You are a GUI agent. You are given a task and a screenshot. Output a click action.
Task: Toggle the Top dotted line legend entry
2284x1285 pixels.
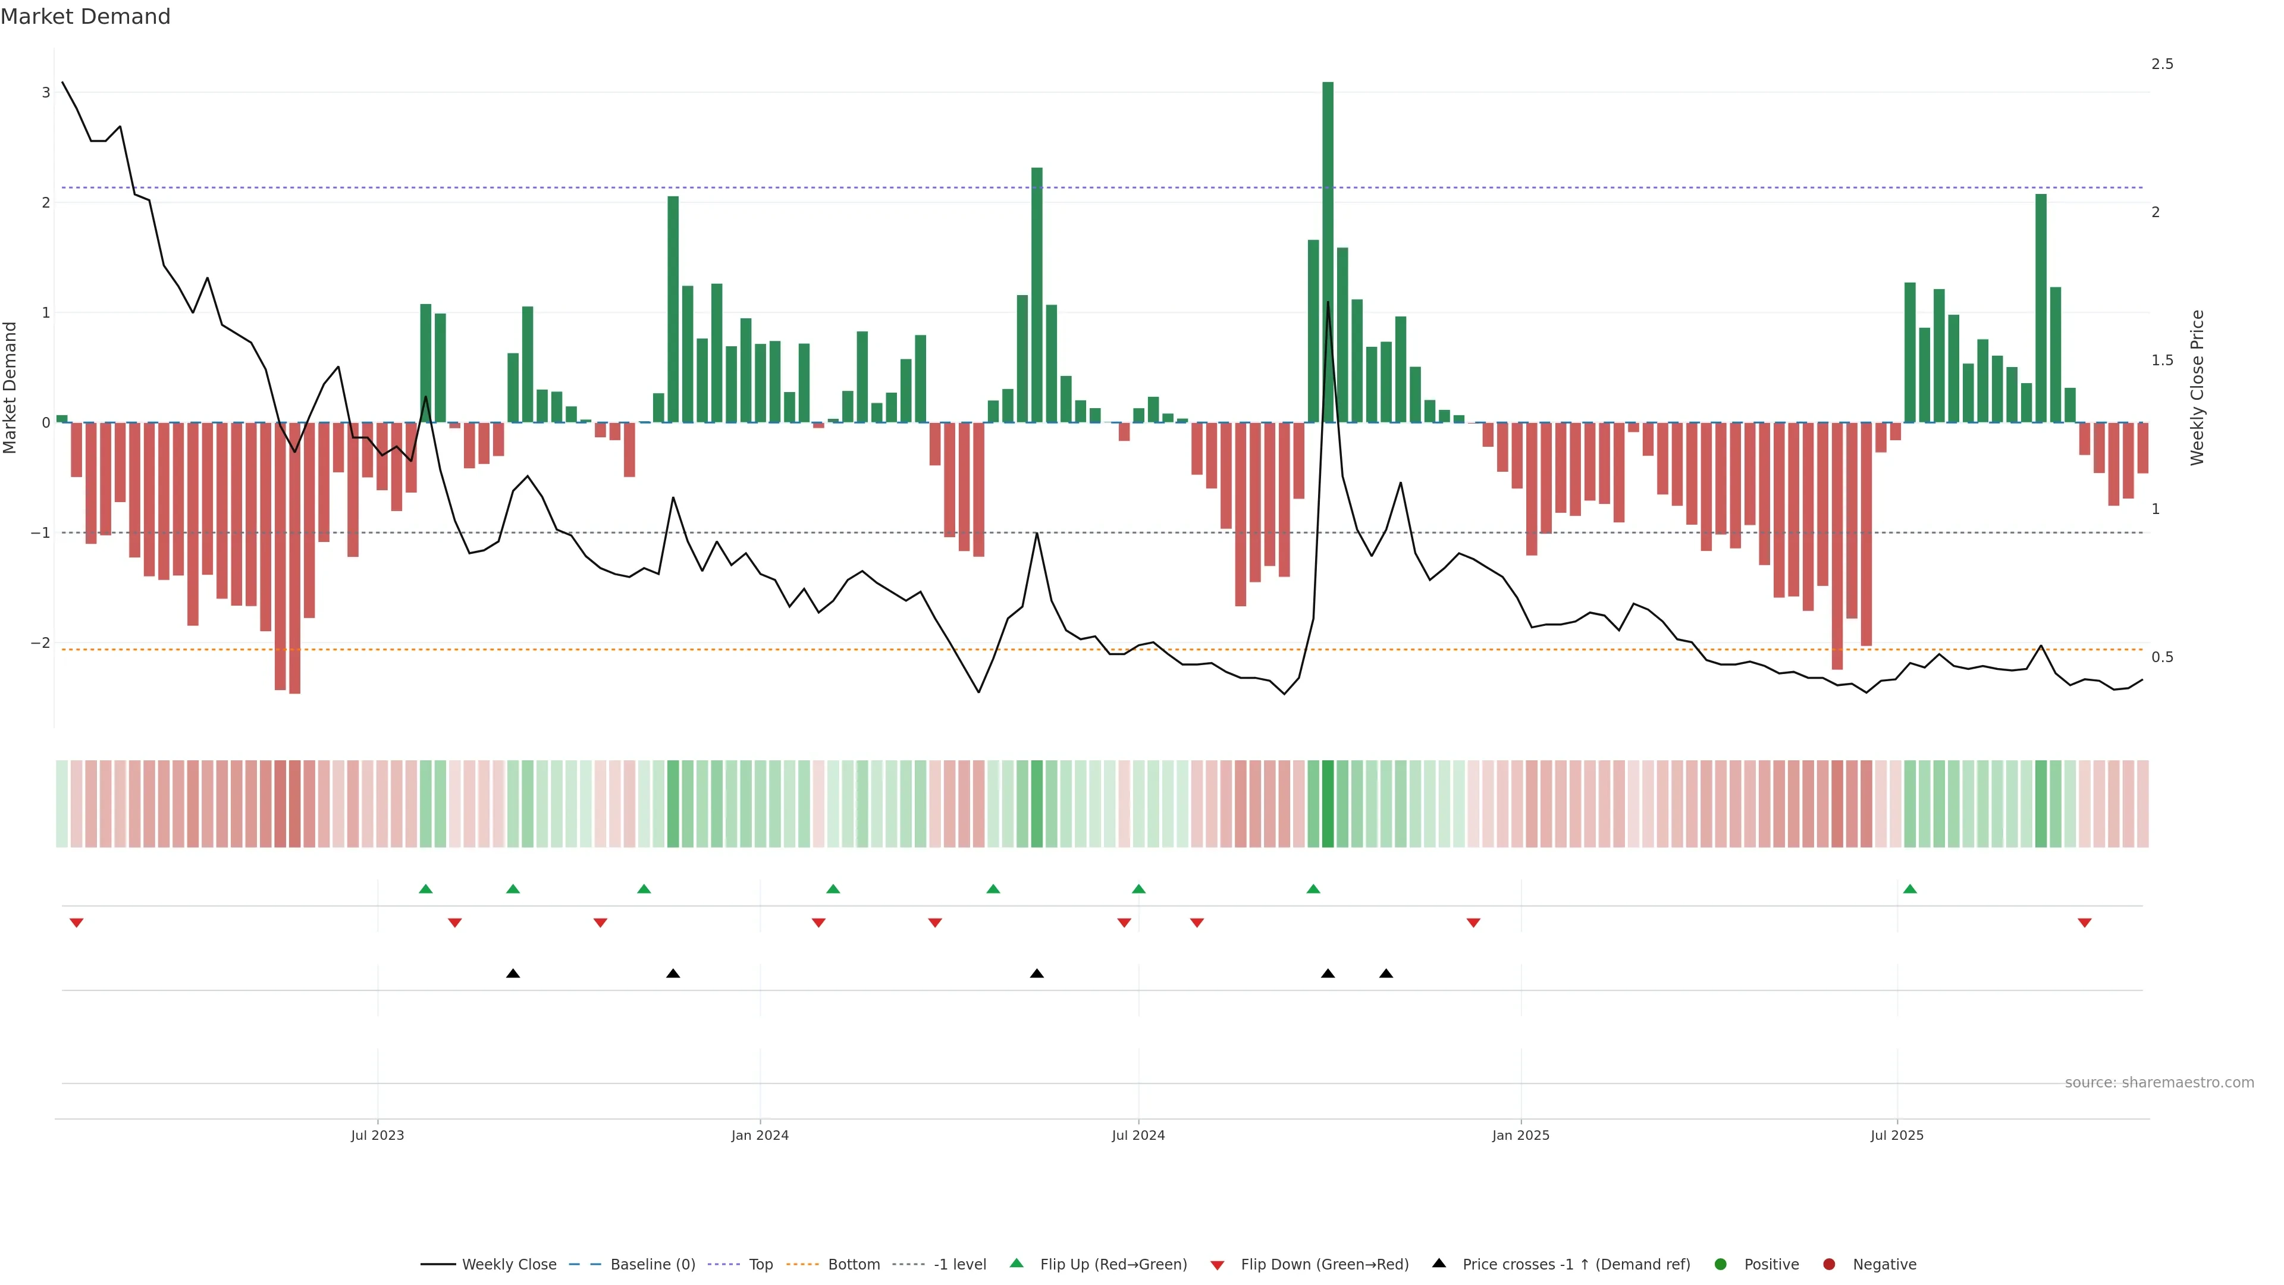[x=760, y=1264]
